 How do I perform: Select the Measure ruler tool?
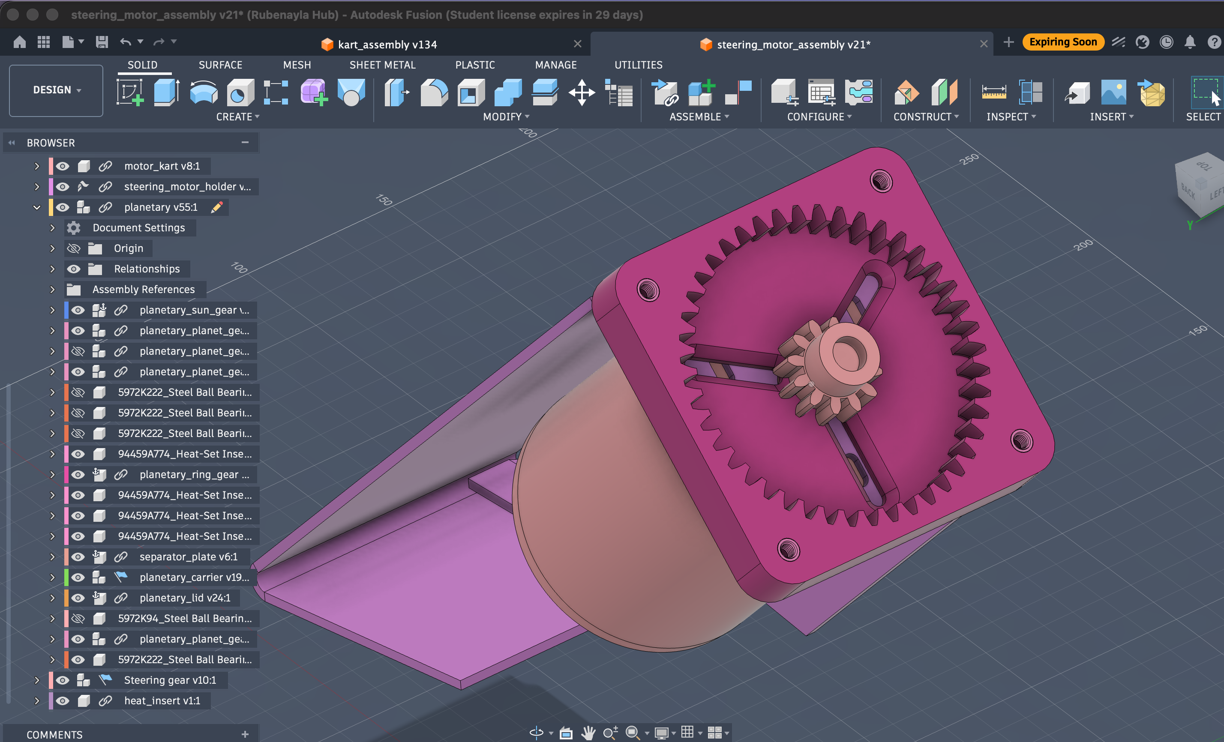[x=993, y=93]
